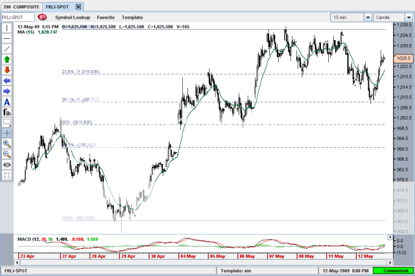Select the horizontal line drawing tool

(x=6, y=39)
